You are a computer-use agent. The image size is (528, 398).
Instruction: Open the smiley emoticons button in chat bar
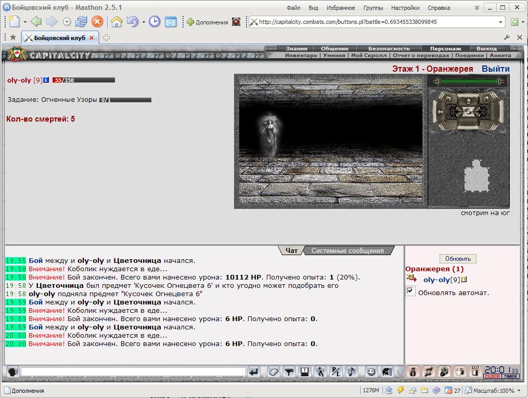[371, 372]
